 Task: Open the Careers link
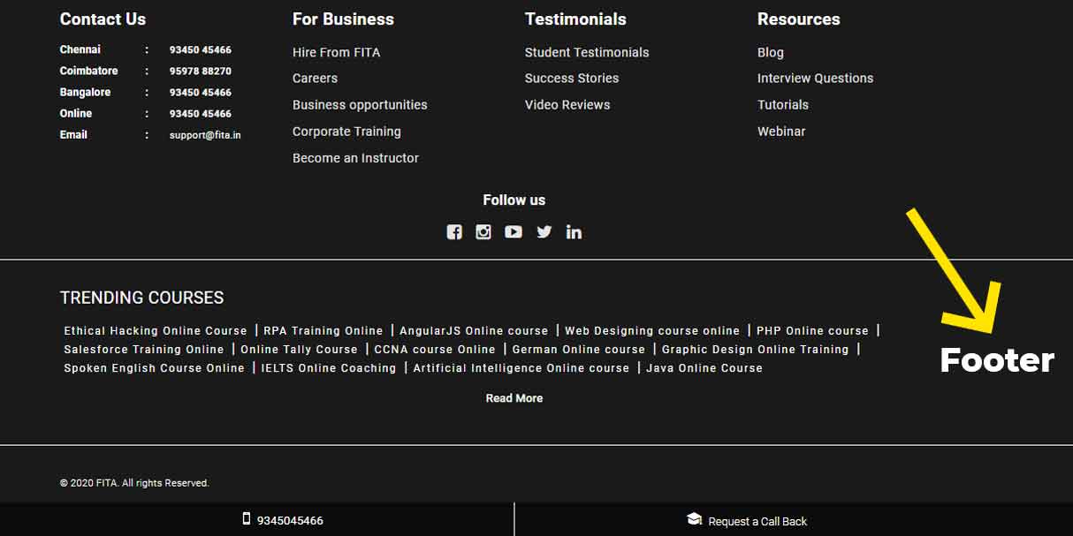315,78
